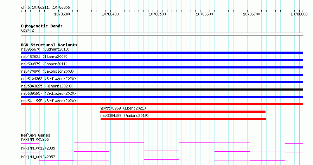This screenshot has width=313, height=165.
Task: Click the RefSeq Genes track title
Action: point(36,135)
